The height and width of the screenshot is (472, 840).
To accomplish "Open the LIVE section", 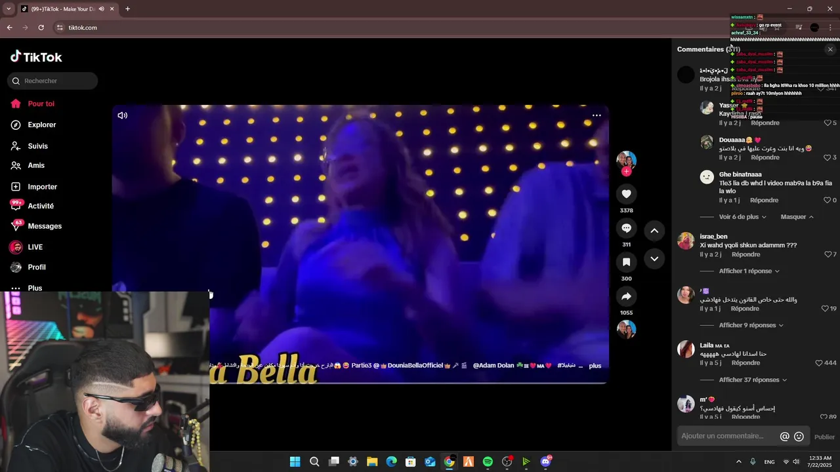I will point(35,247).
